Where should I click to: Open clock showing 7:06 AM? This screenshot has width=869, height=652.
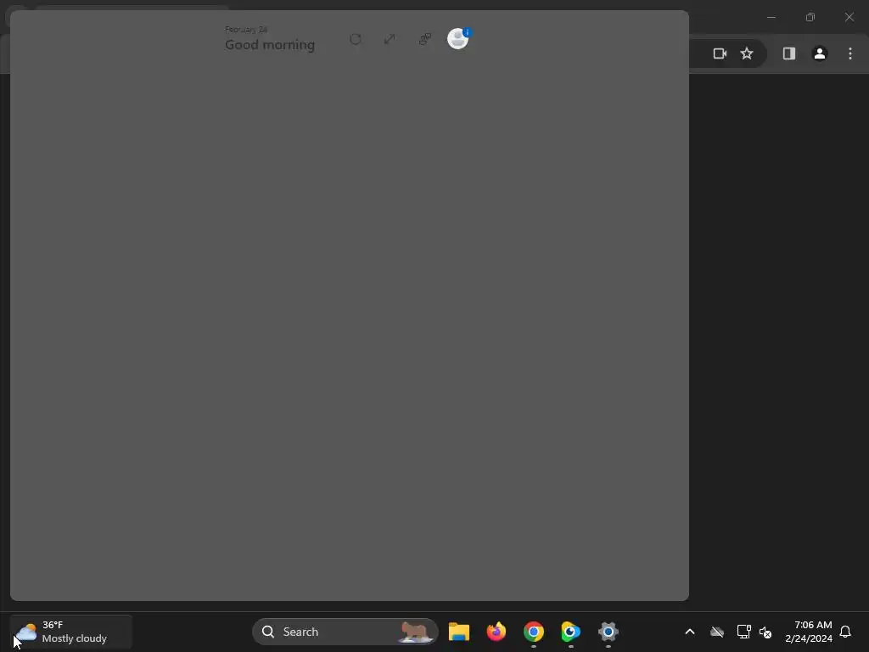pos(809,632)
